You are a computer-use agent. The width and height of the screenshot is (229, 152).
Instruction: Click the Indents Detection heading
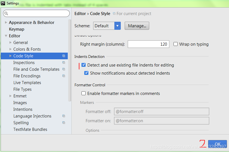point(89,57)
